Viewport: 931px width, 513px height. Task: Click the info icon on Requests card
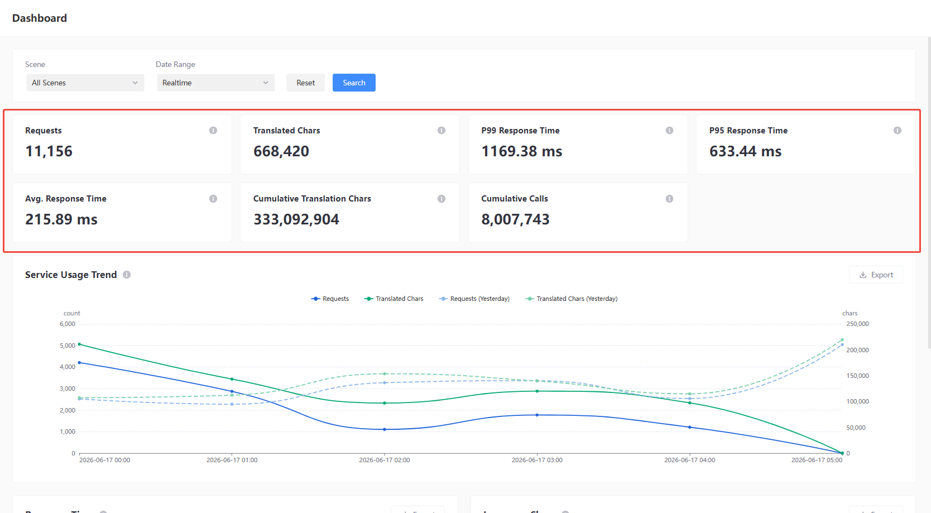[213, 131]
